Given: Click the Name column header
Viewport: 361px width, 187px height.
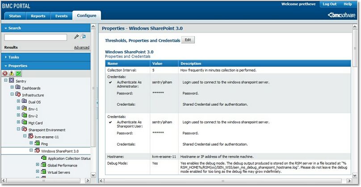Looking at the screenshot, I should click(127, 64).
